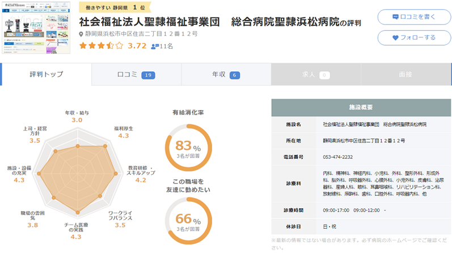The height and width of the screenshot is (253, 452).
Task: Click the 年収・給与 3.0 radar chart label
Action: pyautogui.click(x=77, y=116)
